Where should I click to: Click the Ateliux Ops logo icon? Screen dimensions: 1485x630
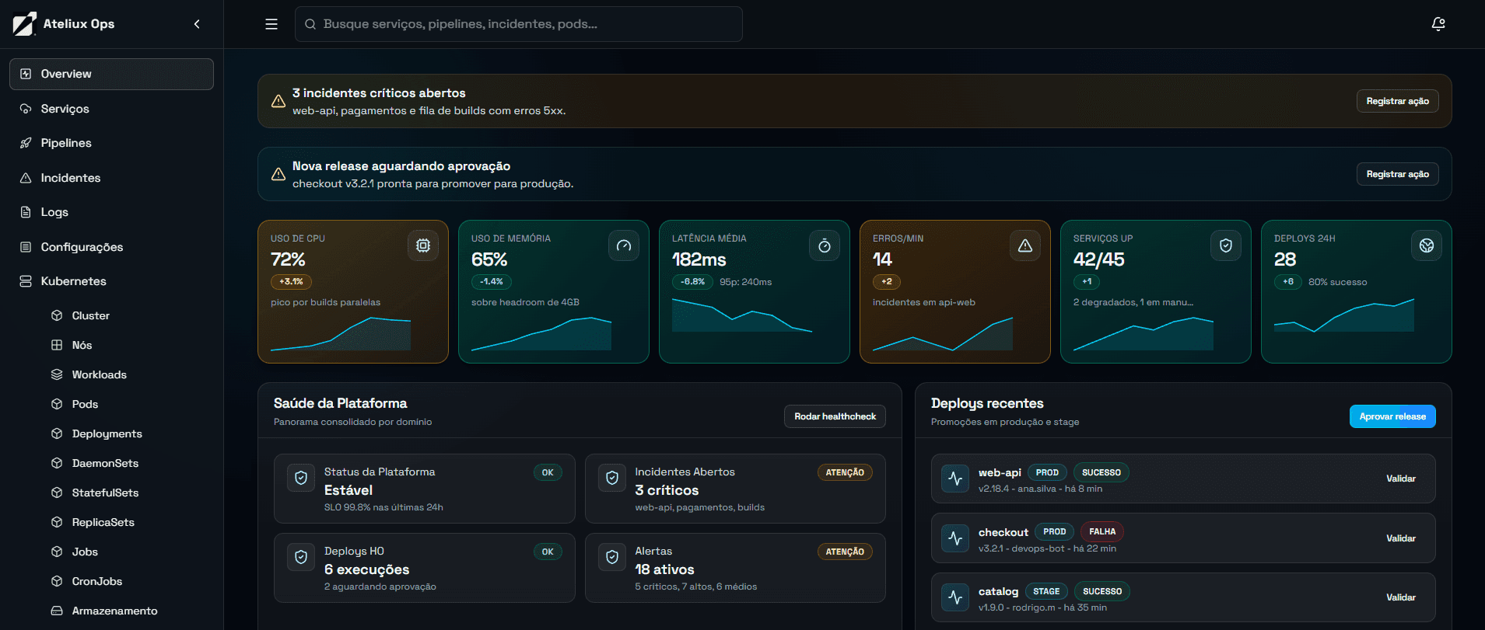[x=24, y=24]
